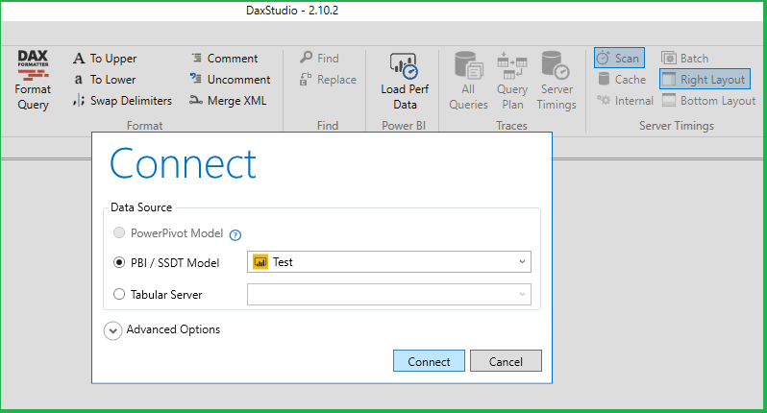Open the PowerPivot Model help icon
Viewport: 767px width, 413px height.
(x=235, y=235)
